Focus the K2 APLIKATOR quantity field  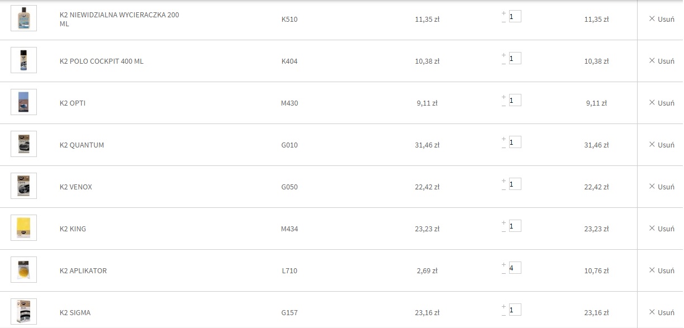(x=515, y=268)
